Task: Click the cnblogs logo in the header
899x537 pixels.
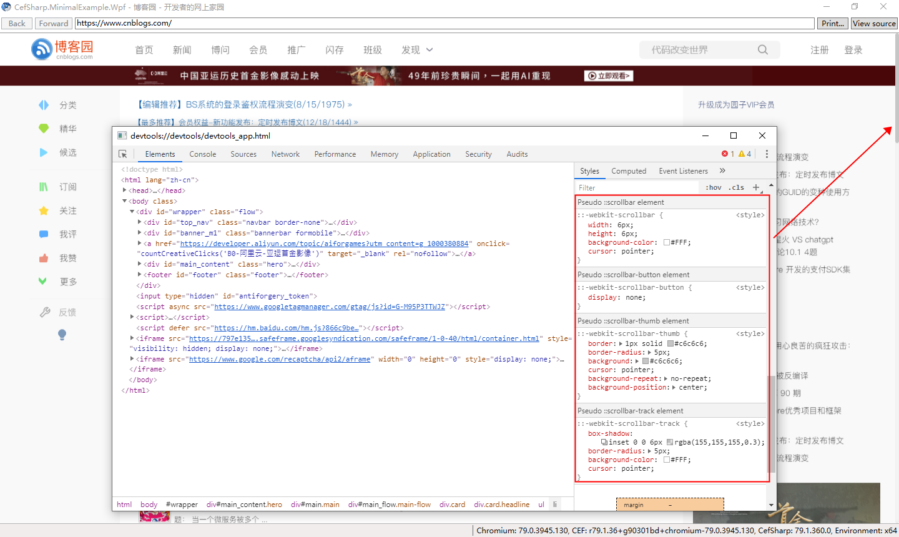Action: coord(62,49)
